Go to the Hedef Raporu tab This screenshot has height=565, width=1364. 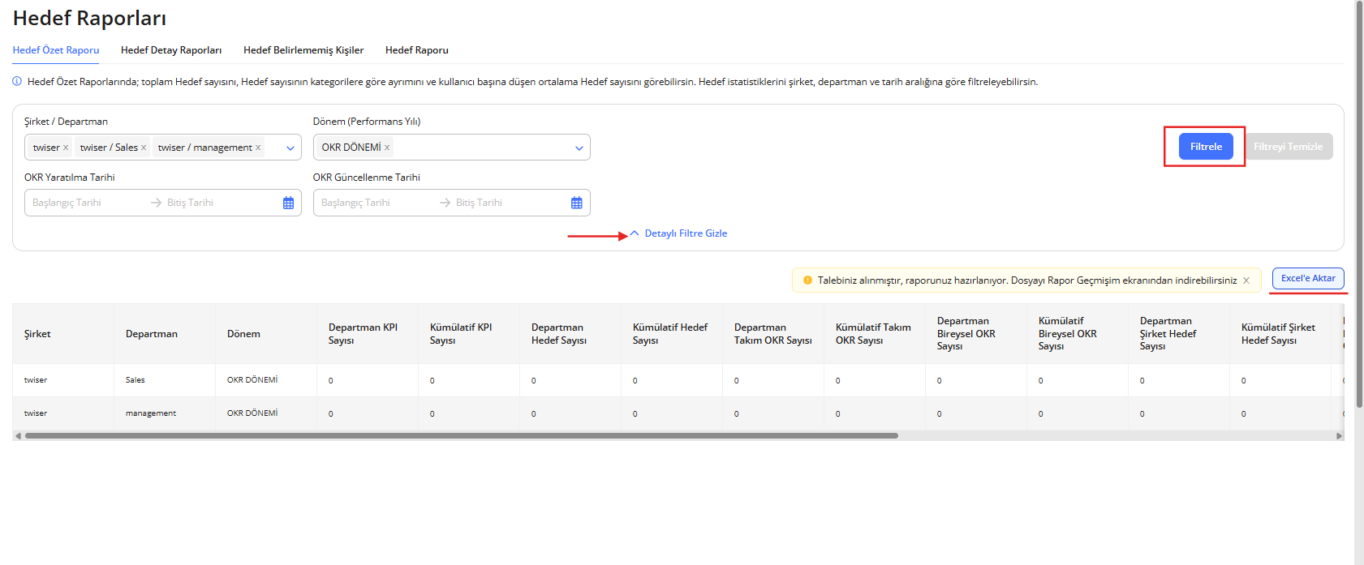[x=416, y=50]
